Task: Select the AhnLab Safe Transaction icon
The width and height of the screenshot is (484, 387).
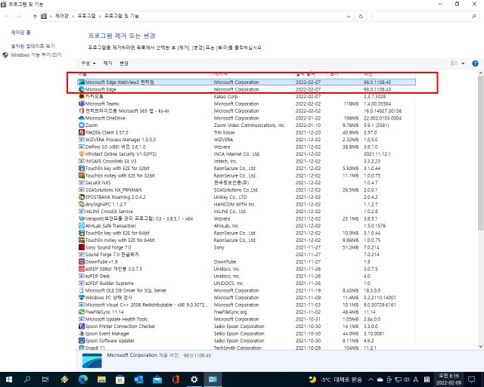Action: tap(82, 225)
